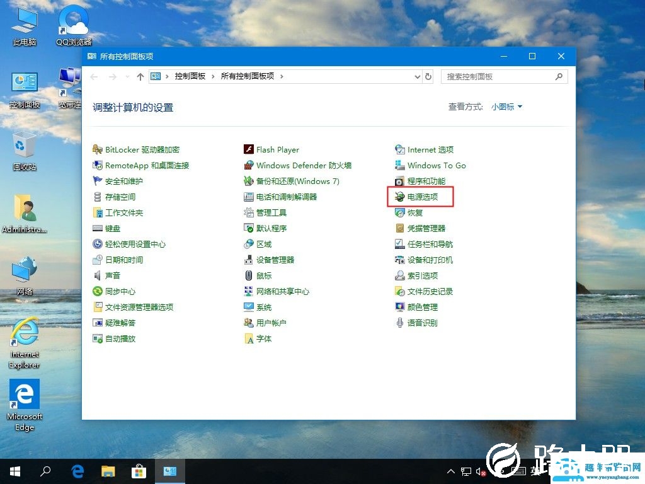
Task: Open the 安全和维护 flag icon
Action: [x=98, y=181]
